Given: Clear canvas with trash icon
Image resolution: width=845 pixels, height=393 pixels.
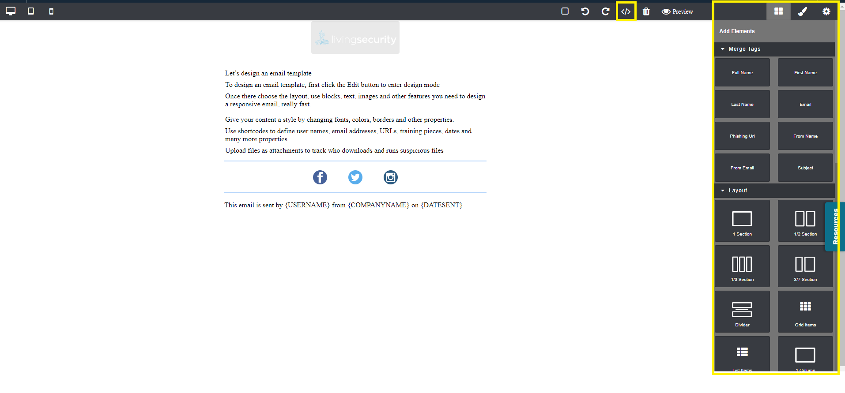Looking at the screenshot, I should point(646,11).
